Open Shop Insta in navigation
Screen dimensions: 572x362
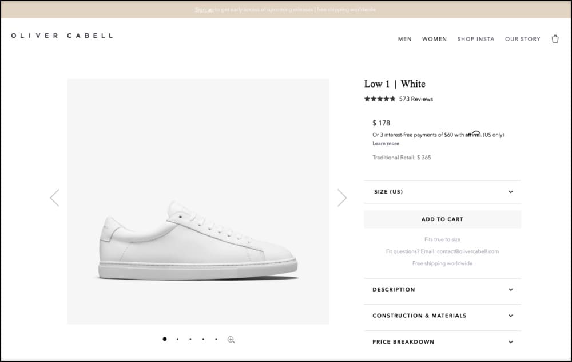[x=476, y=39]
